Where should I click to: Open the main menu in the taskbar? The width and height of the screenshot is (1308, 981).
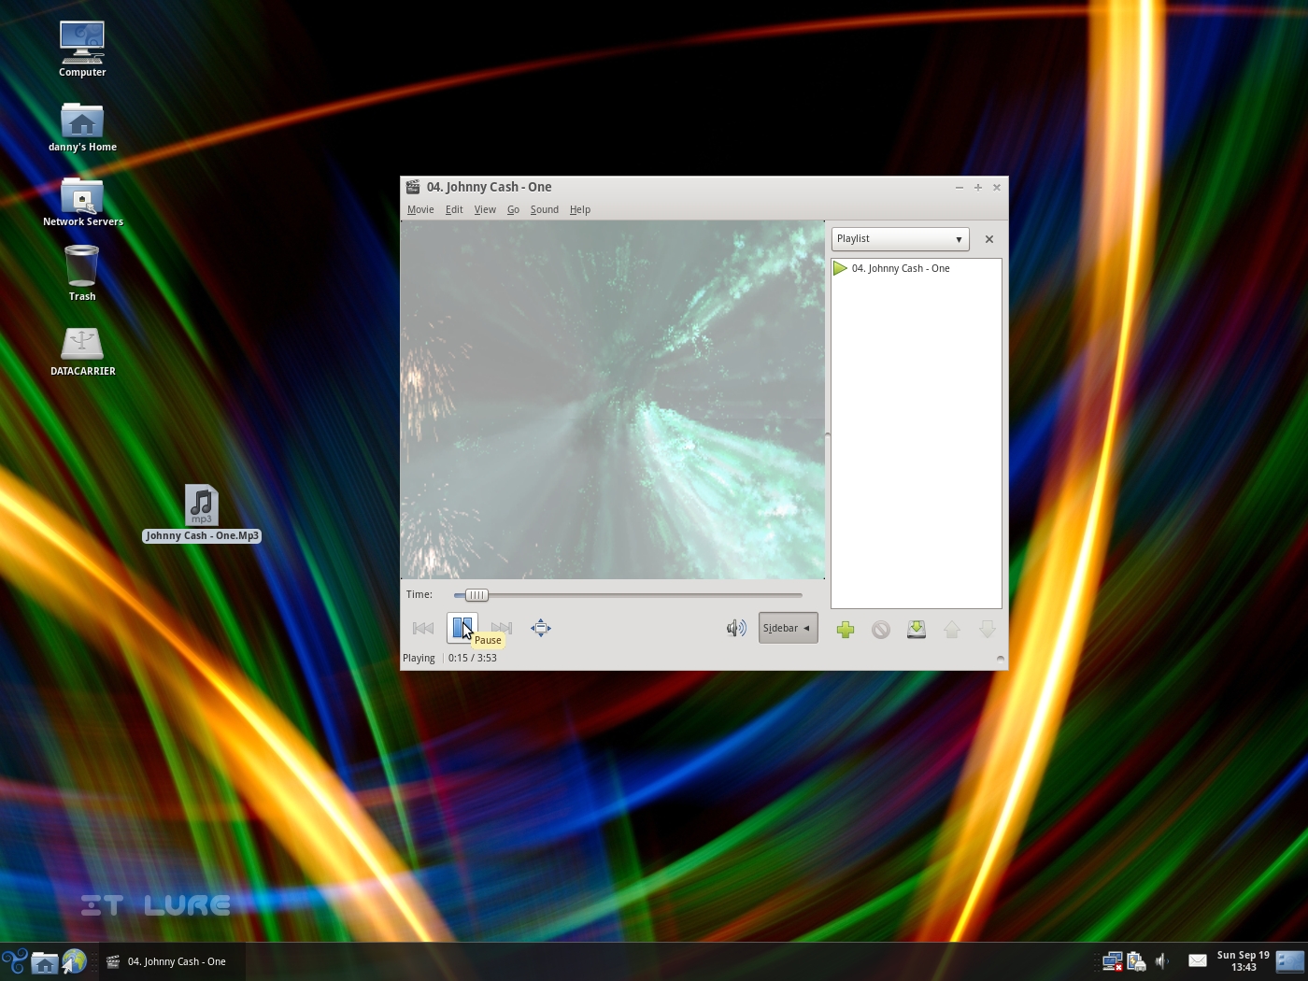click(x=14, y=961)
